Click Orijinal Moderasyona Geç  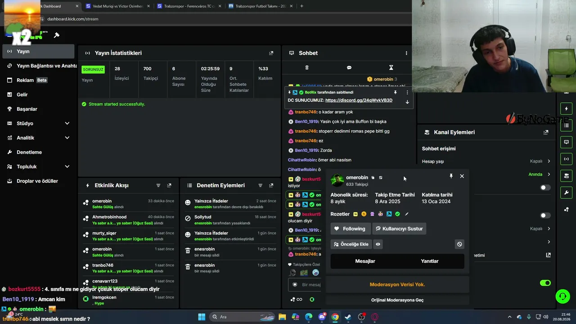397,300
